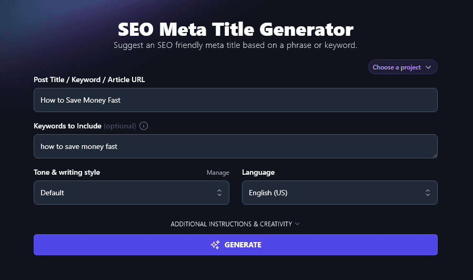Click the chevron arrow in Choose a project
The width and height of the screenshot is (473, 280).
(428, 67)
